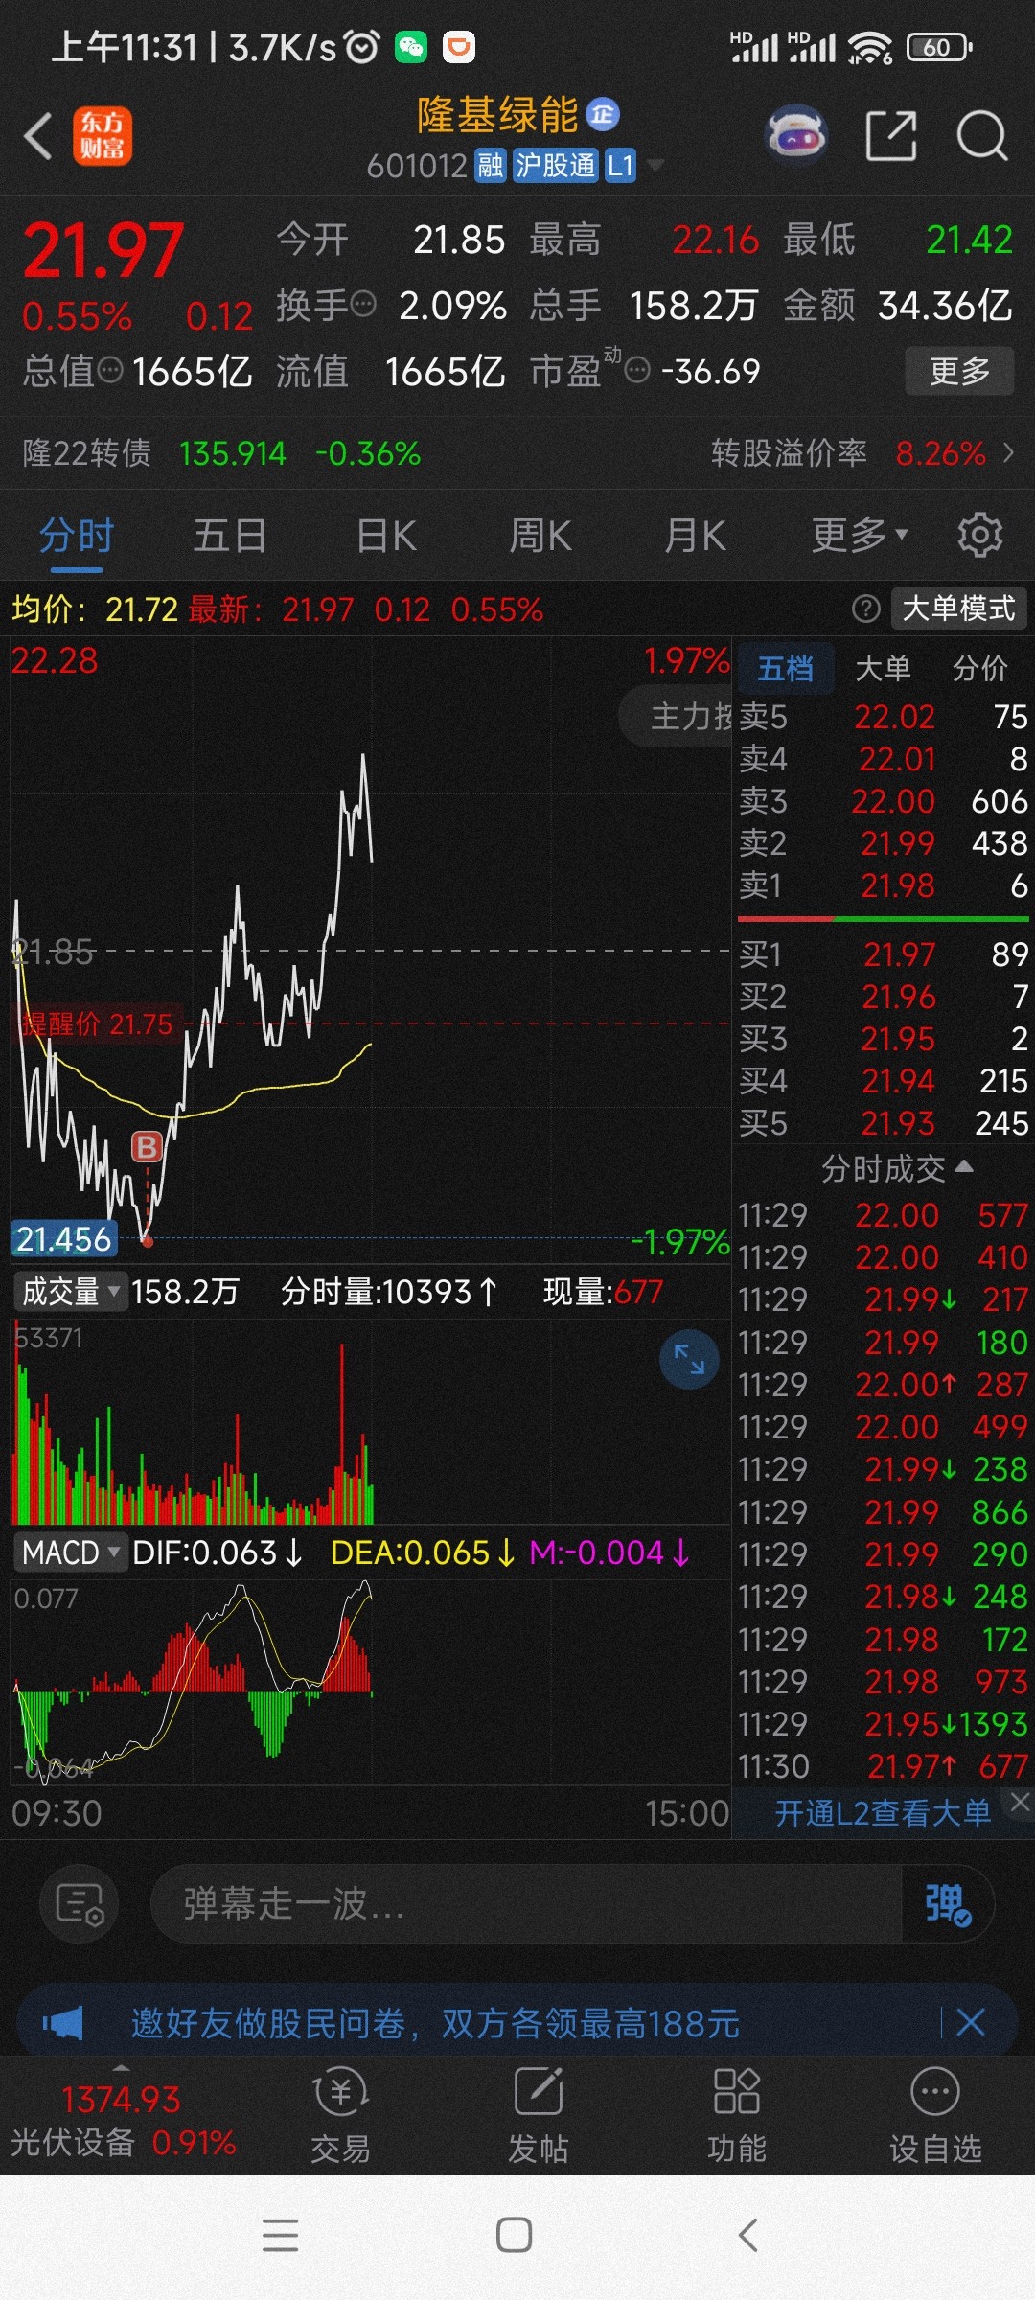Switch to the 周K tab
Image resolution: width=1035 pixels, height=2300 pixels.
tap(540, 535)
